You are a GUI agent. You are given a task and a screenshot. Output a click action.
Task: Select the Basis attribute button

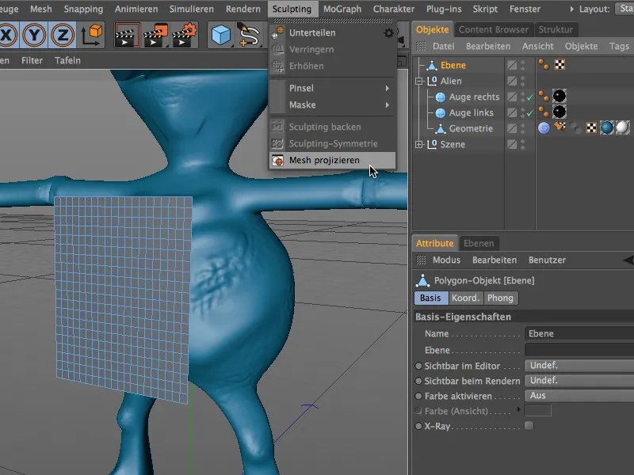point(431,298)
